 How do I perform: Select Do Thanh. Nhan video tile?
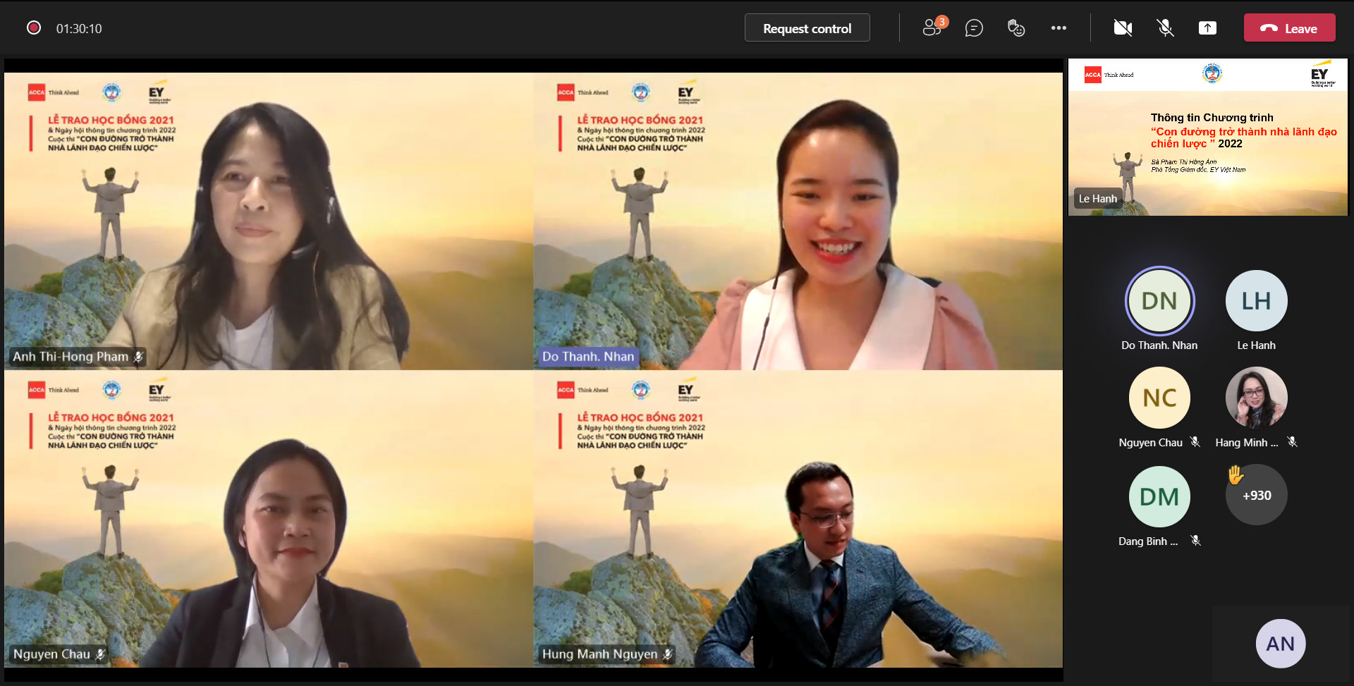[x=798, y=221]
